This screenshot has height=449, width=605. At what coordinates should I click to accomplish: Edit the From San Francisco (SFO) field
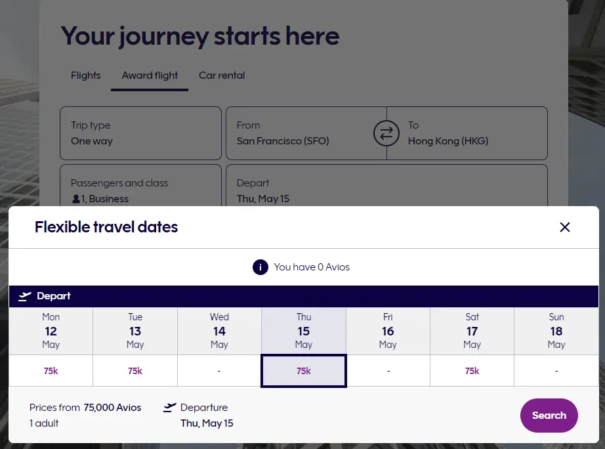[x=299, y=133]
